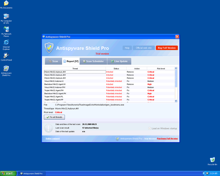
Task: Click the Fix all threats button
Action: click(x=54, y=117)
